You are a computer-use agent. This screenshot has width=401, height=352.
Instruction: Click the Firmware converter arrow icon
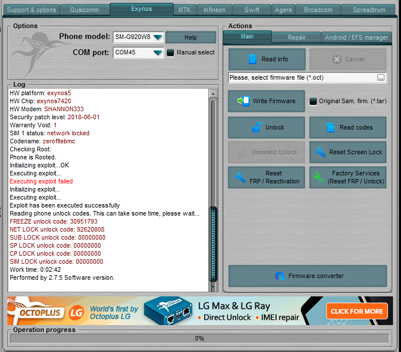(280, 276)
